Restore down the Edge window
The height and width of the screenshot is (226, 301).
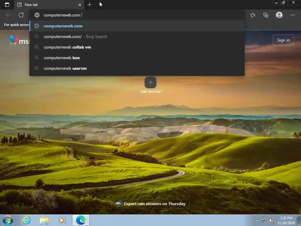[x=283, y=3]
